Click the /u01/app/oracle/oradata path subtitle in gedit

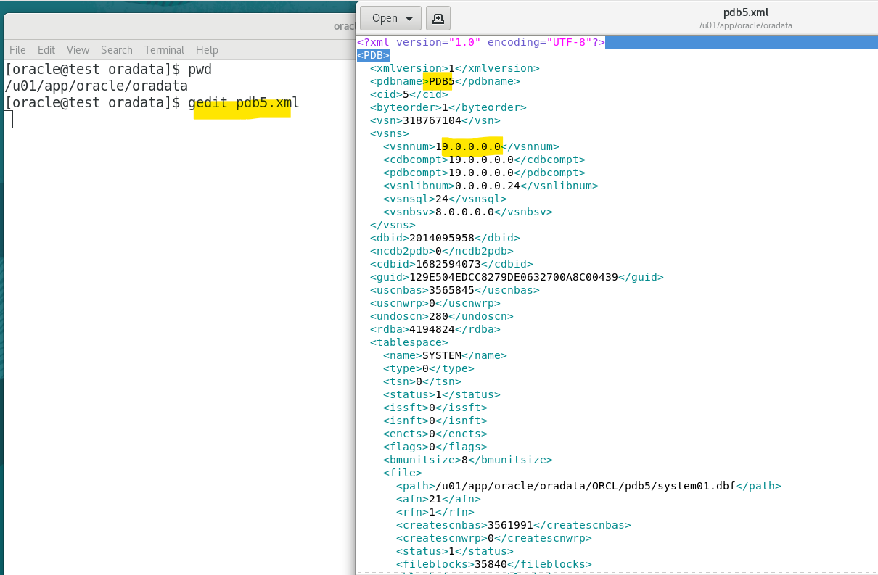[x=746, y=25]
